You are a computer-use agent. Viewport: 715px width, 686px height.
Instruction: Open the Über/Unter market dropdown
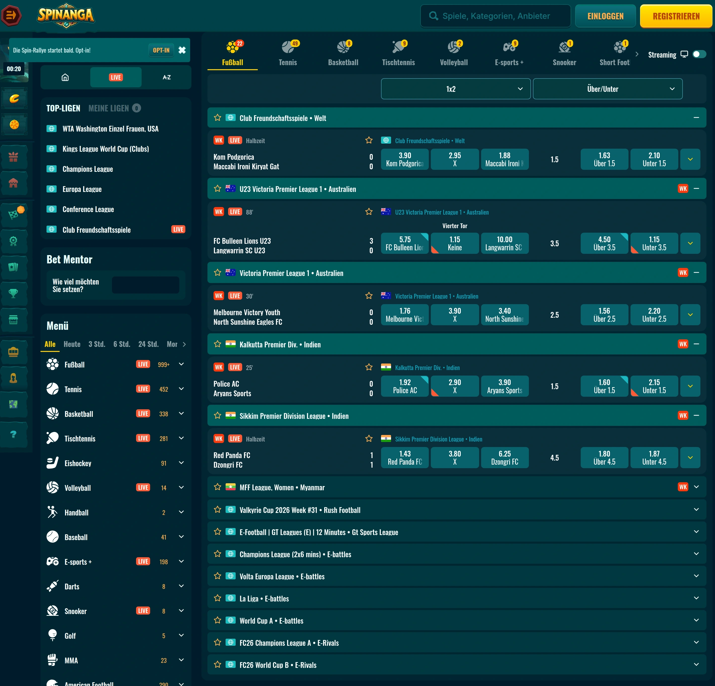(x=607, y=89)
